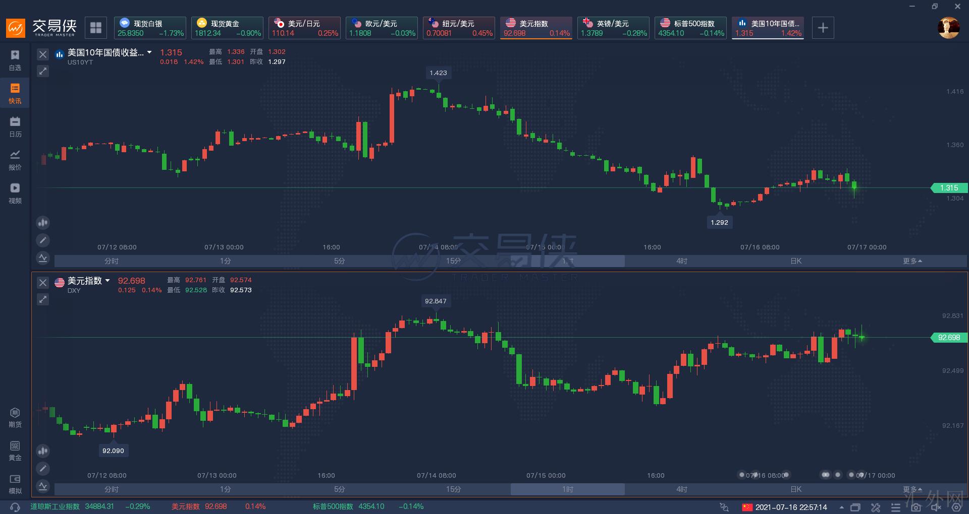Switch to the 纽元/美元 tab
Screen dimensions: 969x514
pyautogui.click(x=459, y=28)
